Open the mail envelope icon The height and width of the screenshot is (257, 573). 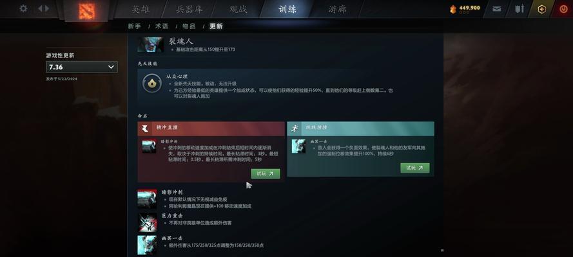(x=497, y=9)
